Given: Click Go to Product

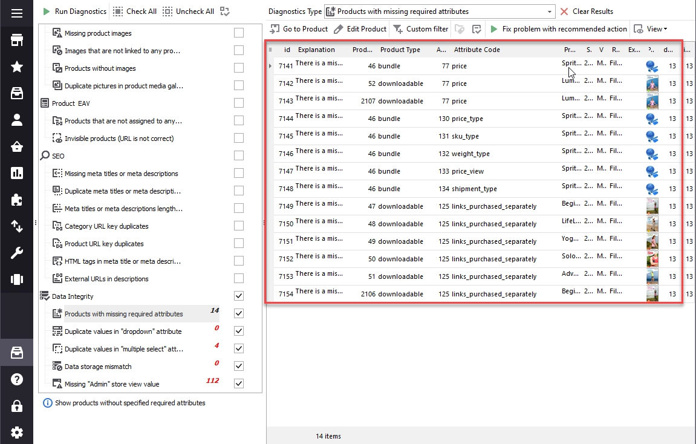Looking at the screenshot, I should coord(299,29).
